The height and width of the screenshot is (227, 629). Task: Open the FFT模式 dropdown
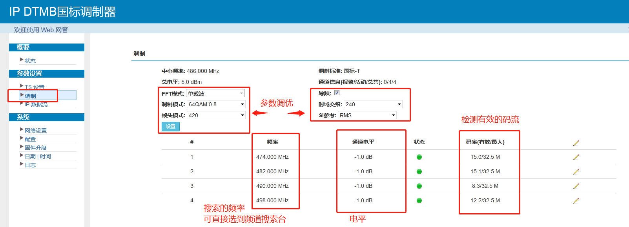pyautogui.click(x=215, y=93)
